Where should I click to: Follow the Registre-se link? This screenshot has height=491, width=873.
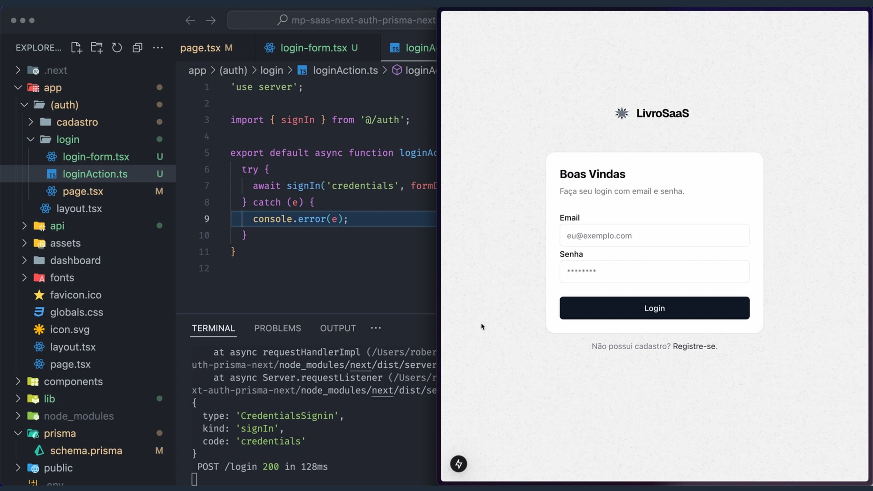pyautogui.click(x=693, y=346)
